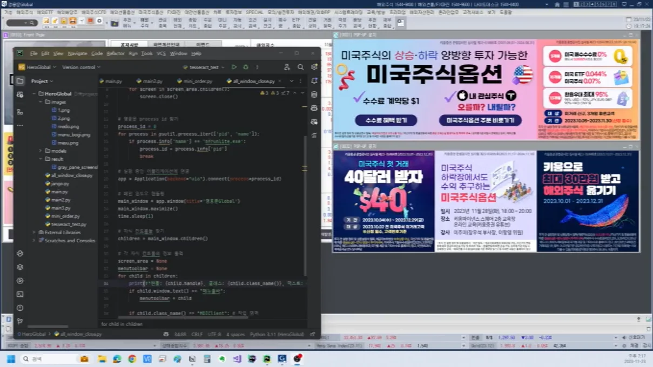Click CRLF line separator in status bar

[197, 334]
